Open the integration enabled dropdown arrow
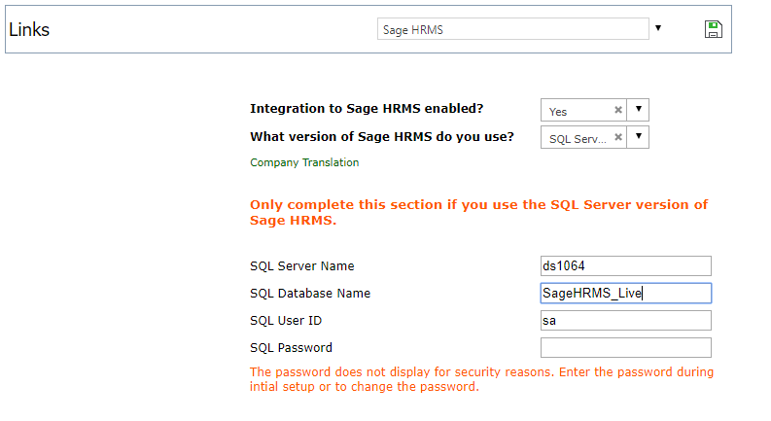 (x=638, y=110)
